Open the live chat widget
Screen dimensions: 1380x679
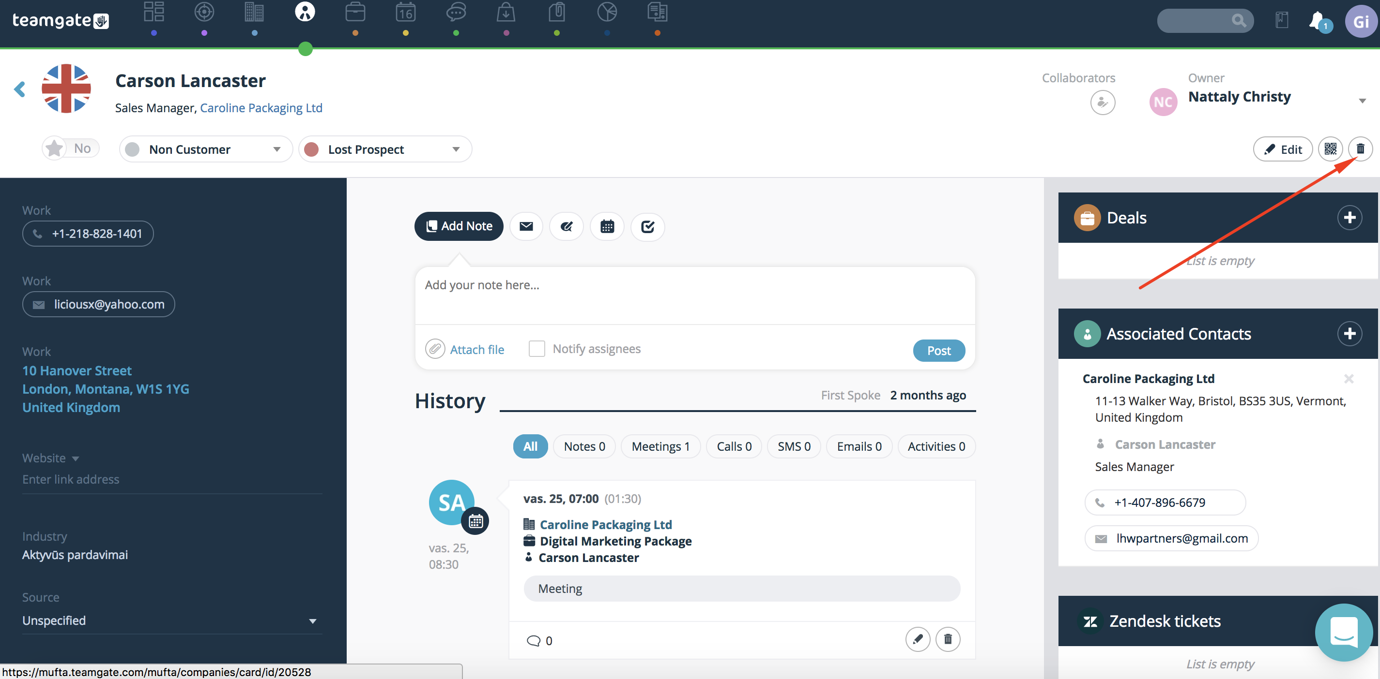pos(1344,633)
